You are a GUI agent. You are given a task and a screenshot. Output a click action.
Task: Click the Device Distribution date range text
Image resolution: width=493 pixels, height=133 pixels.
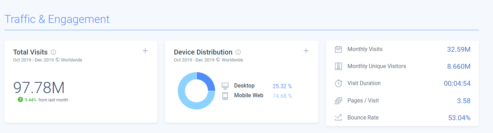(194, 60)
